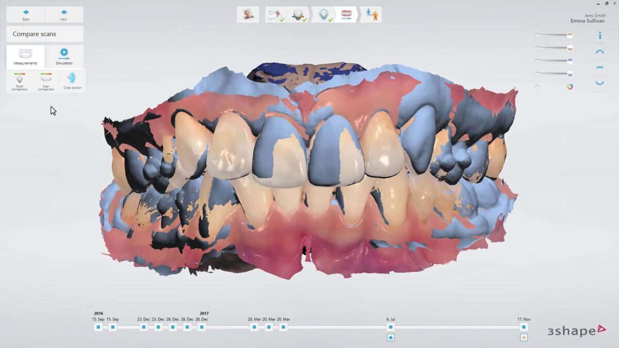Toggle the bottom unfilled scan radio control
The image size is (619, 348).
pos(537,86)
